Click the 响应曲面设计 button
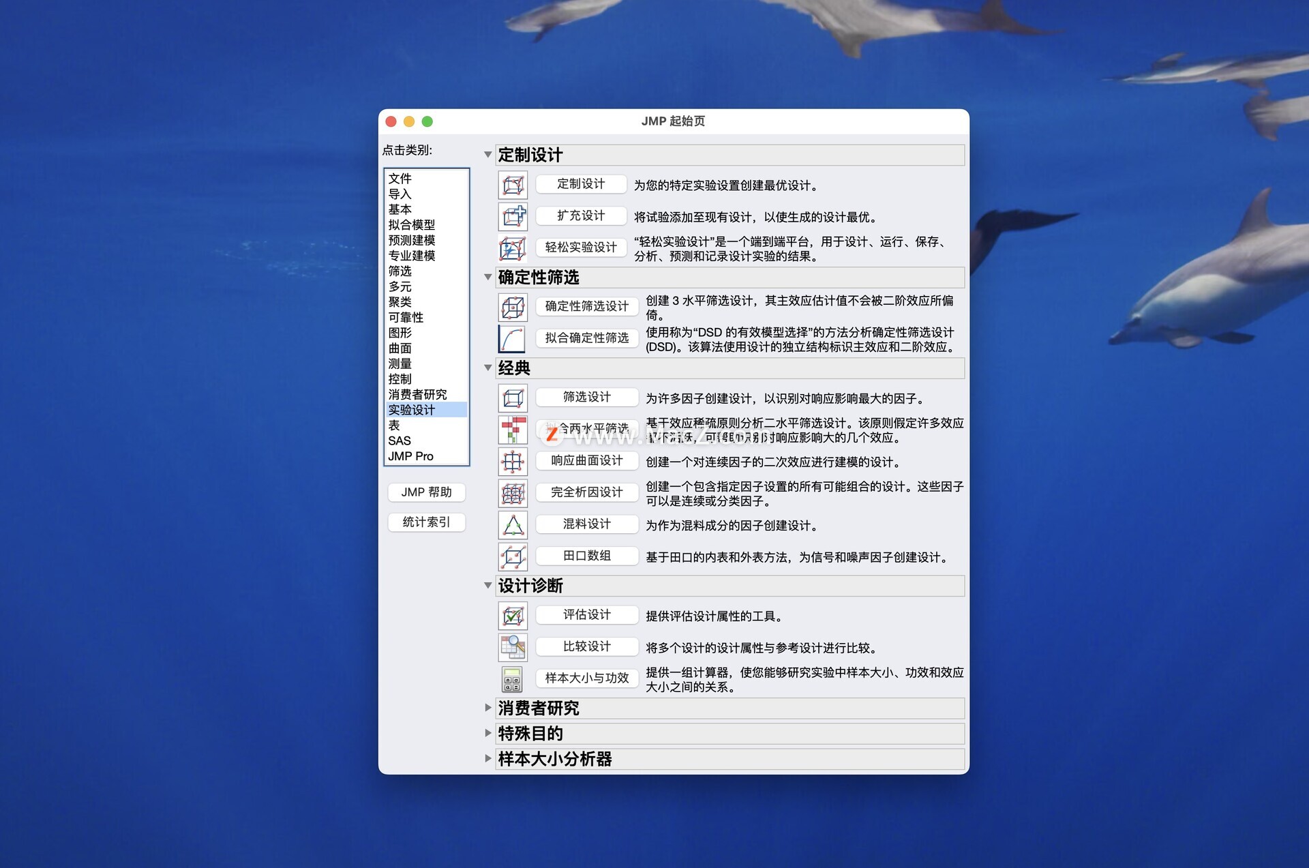This screenshot has height=868, width=1309. [x=587, y=461]
